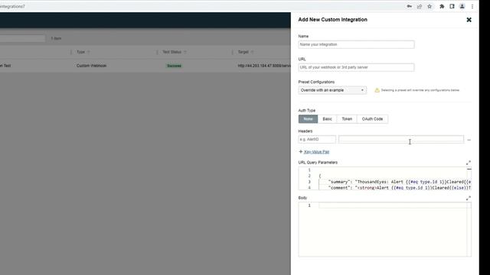Sort by the Test Status column header
The height and width of the screenshot is (275, 490).
[x=175, y=52]
